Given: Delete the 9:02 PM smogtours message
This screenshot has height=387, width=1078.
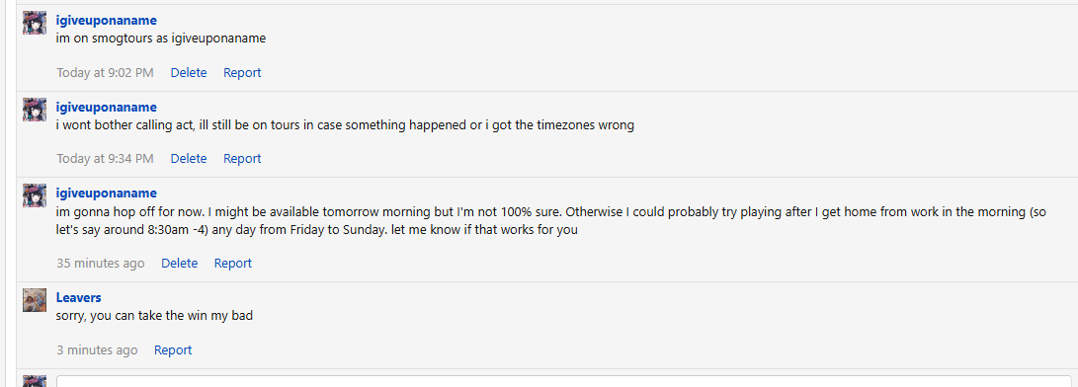Looking at the screenshot, I should coord(189,73).
